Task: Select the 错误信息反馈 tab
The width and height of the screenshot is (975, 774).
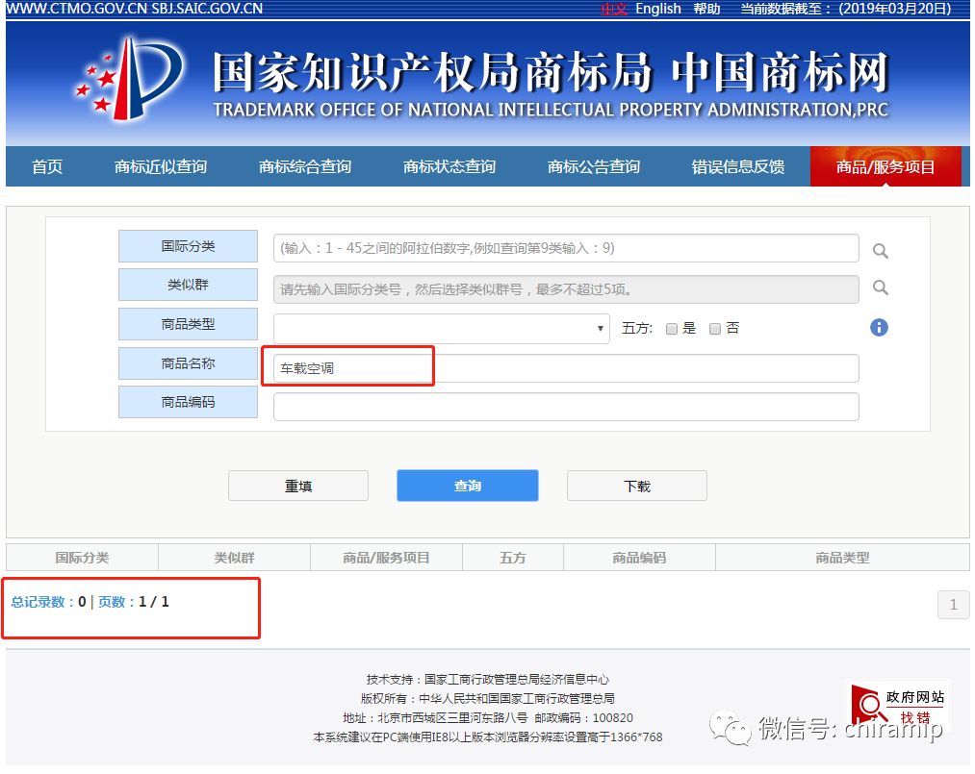Action: point(737,167)
